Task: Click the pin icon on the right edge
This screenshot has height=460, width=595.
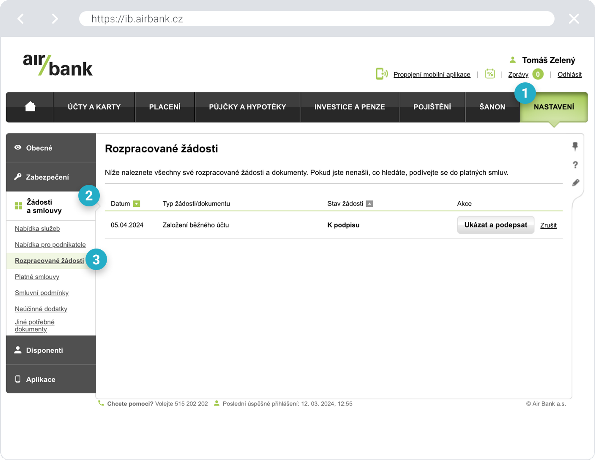Action: (575, 146)
